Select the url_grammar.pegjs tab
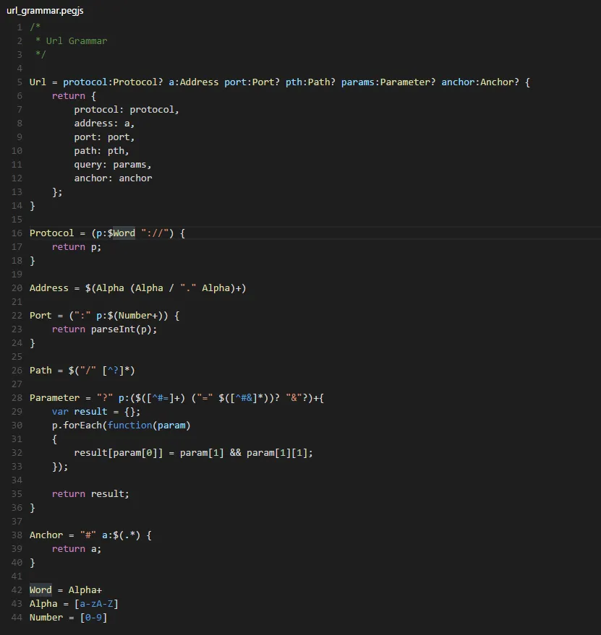 [45, 10]
